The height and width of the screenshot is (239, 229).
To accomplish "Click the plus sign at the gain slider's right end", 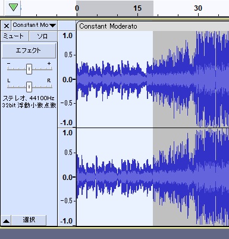I will (x=49, y=63).
